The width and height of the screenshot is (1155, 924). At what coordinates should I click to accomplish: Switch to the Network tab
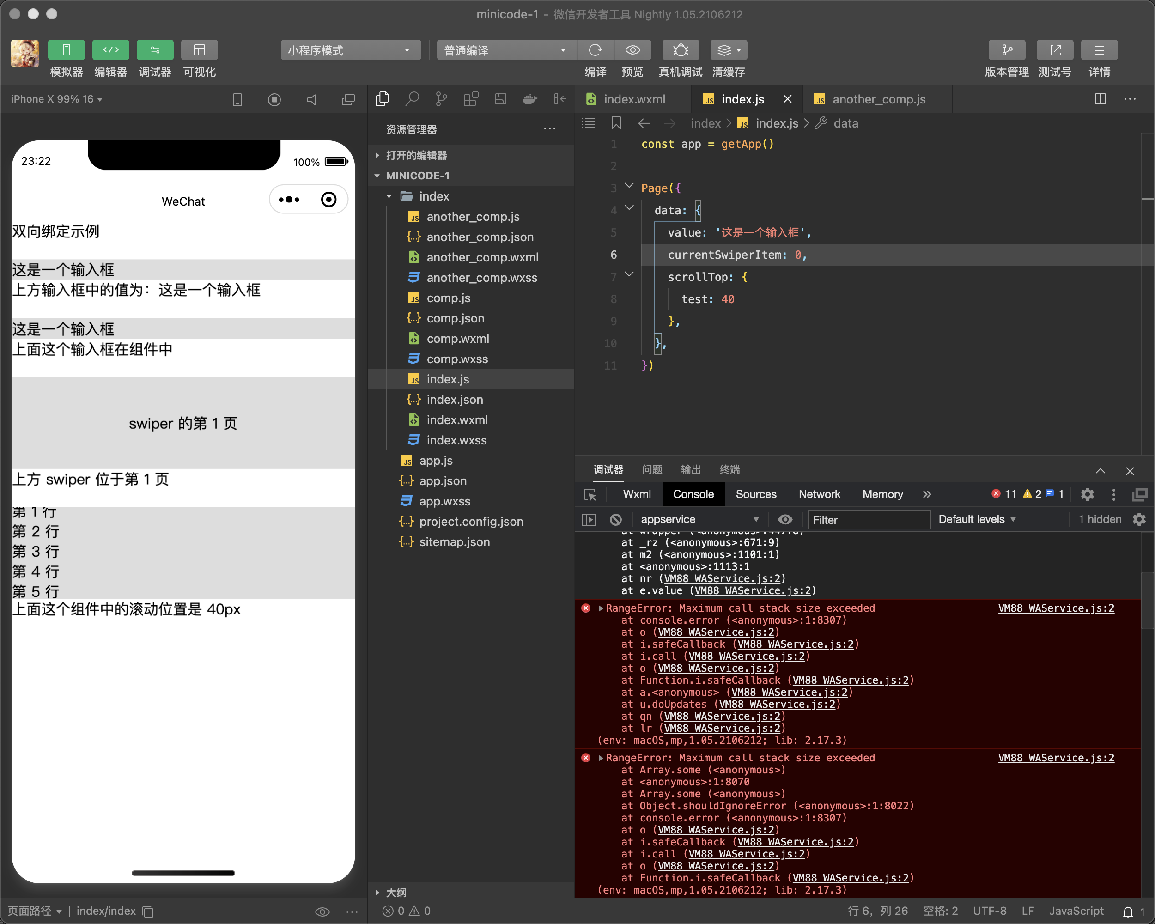point(819,494)
